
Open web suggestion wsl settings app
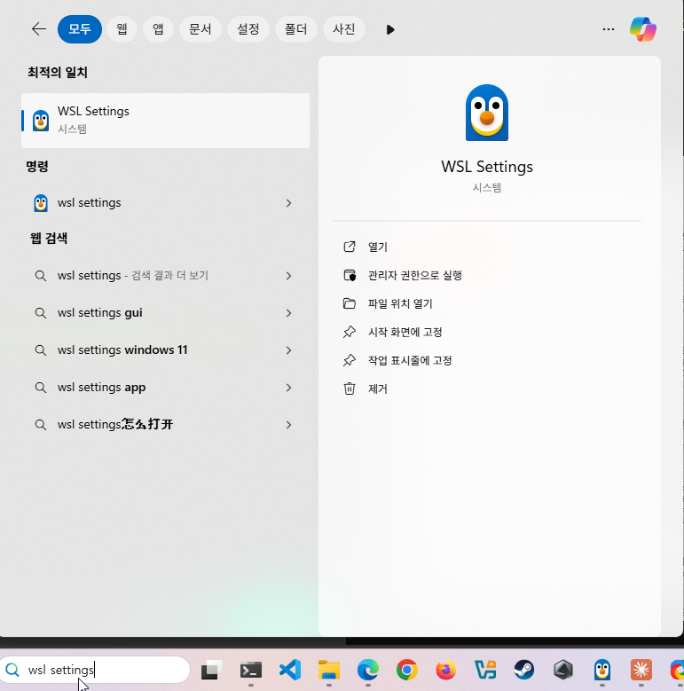[x=165, y=388]
